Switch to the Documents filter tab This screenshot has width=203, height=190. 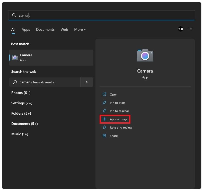45,30
